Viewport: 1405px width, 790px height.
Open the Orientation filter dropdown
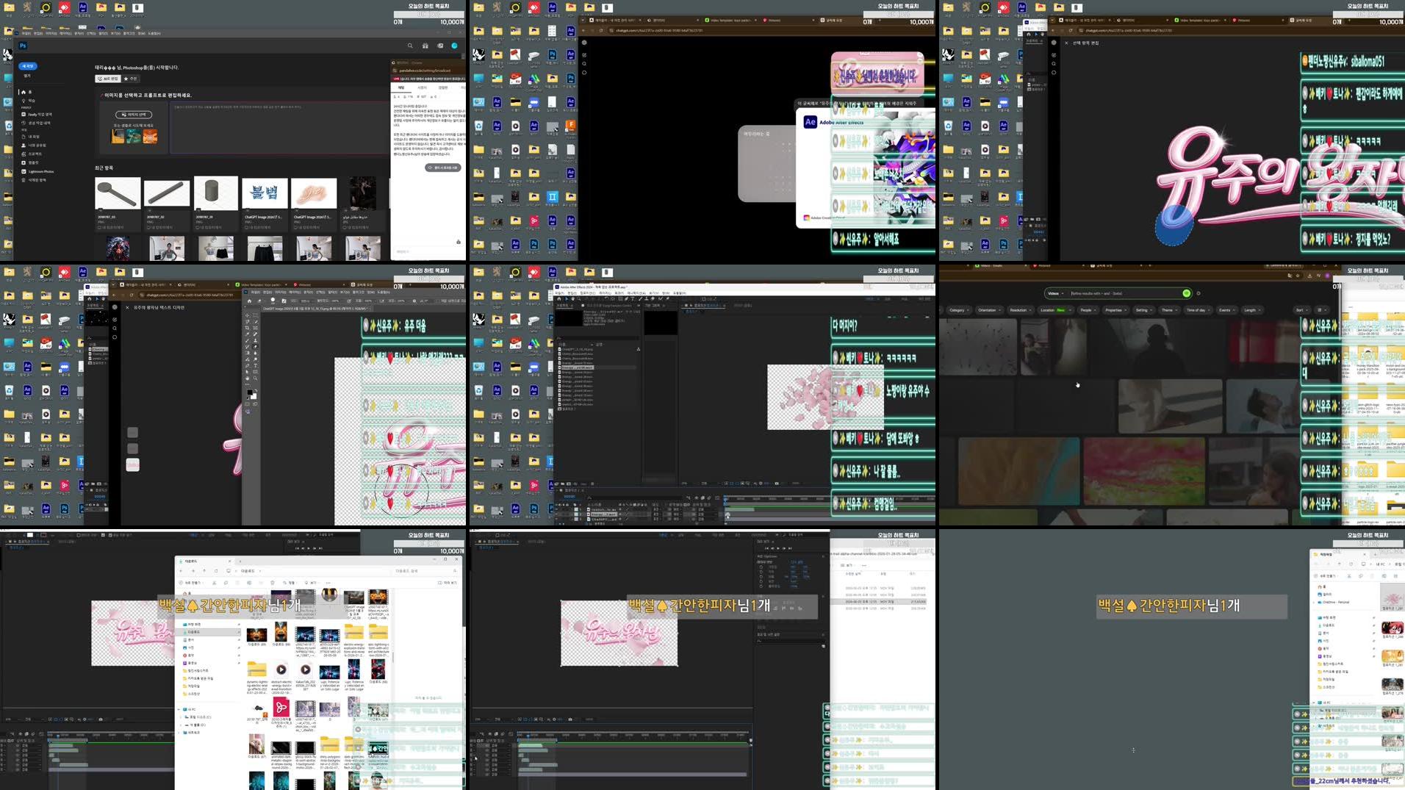[990, 310]
